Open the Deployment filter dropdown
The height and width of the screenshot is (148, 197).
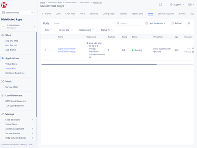click(x=87, y=30)
